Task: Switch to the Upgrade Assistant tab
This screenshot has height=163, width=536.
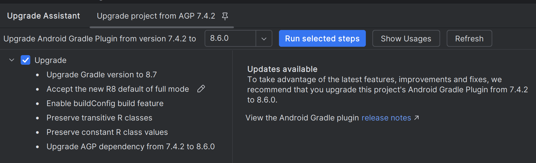Action: click(x=43, y=16)
